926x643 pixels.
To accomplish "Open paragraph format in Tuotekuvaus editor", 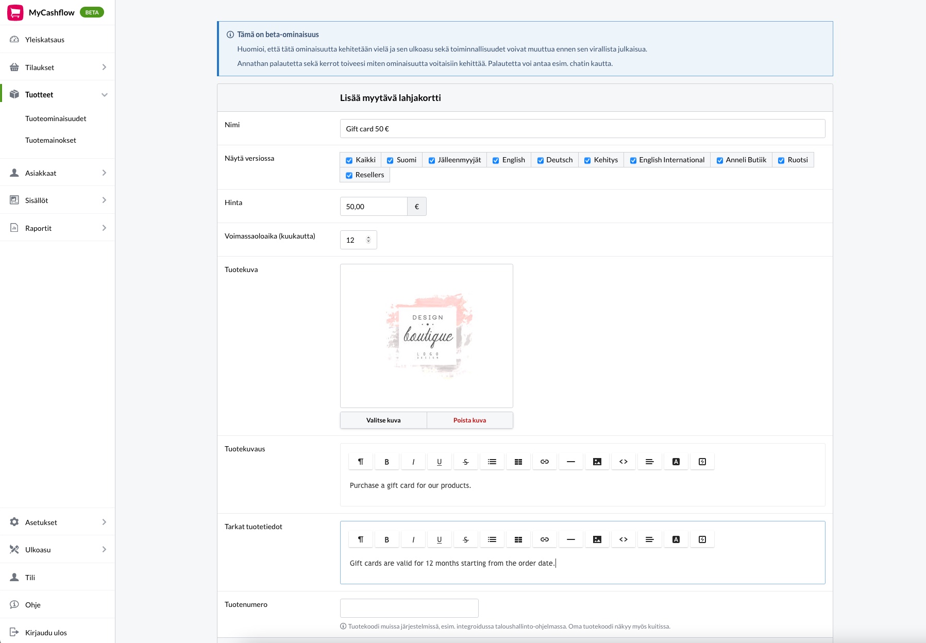I will pyautogui.click(x=361, y=462).
